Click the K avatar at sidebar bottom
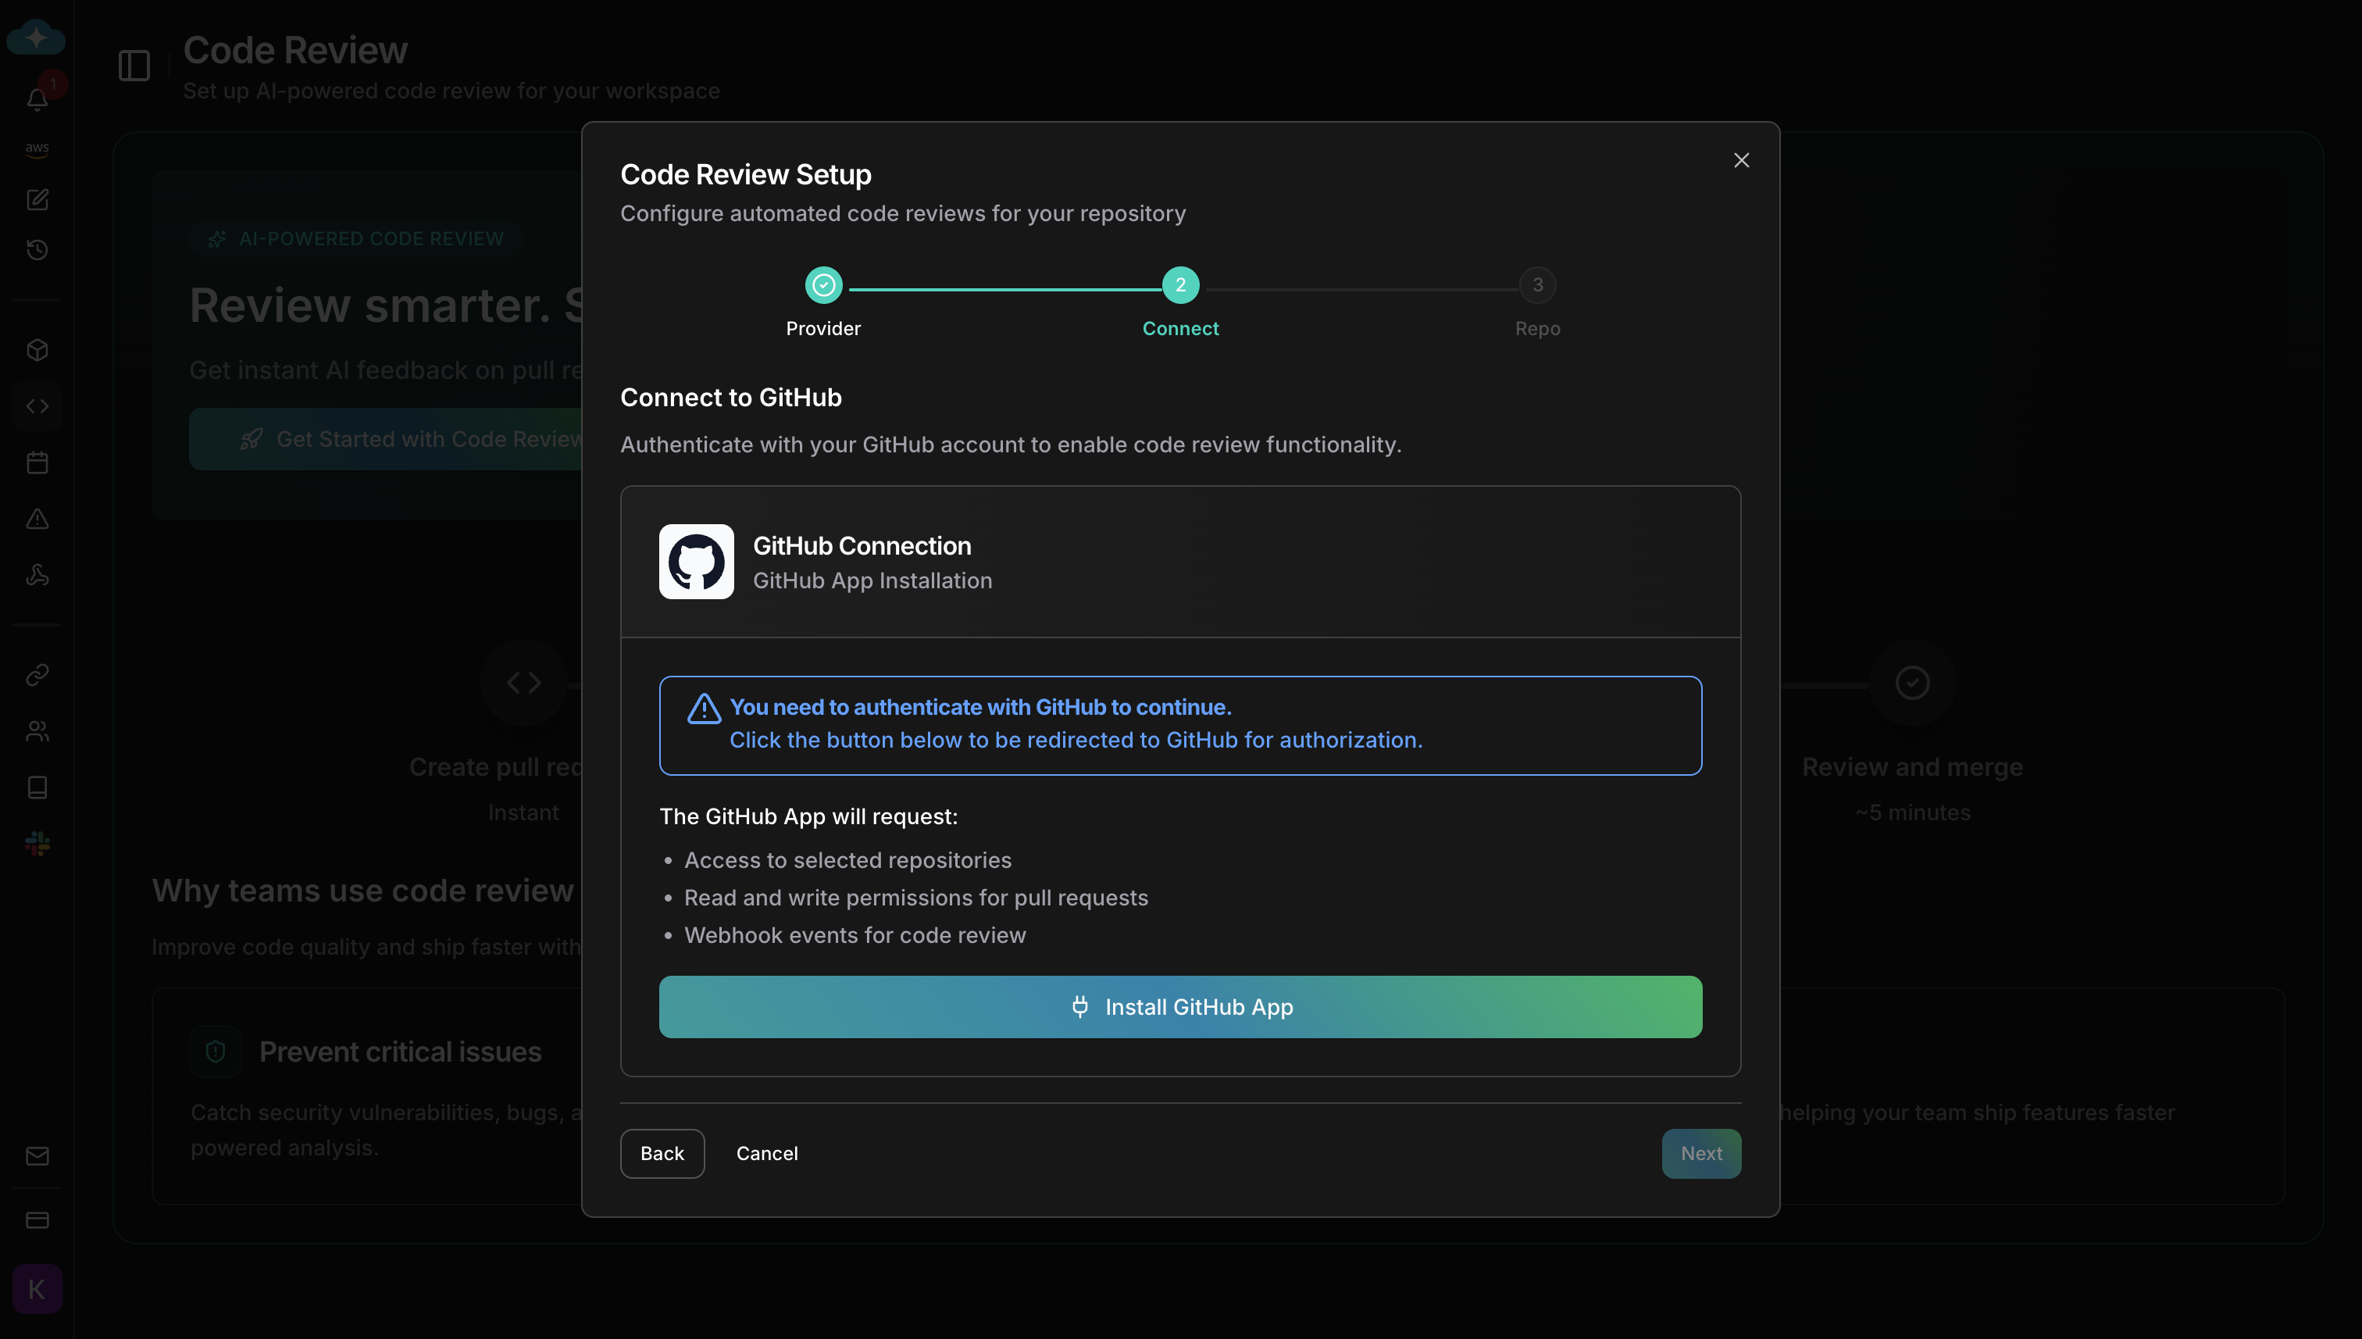Image resolution: width=2362 pixels, height=1339 pixels. [37, 1288]
